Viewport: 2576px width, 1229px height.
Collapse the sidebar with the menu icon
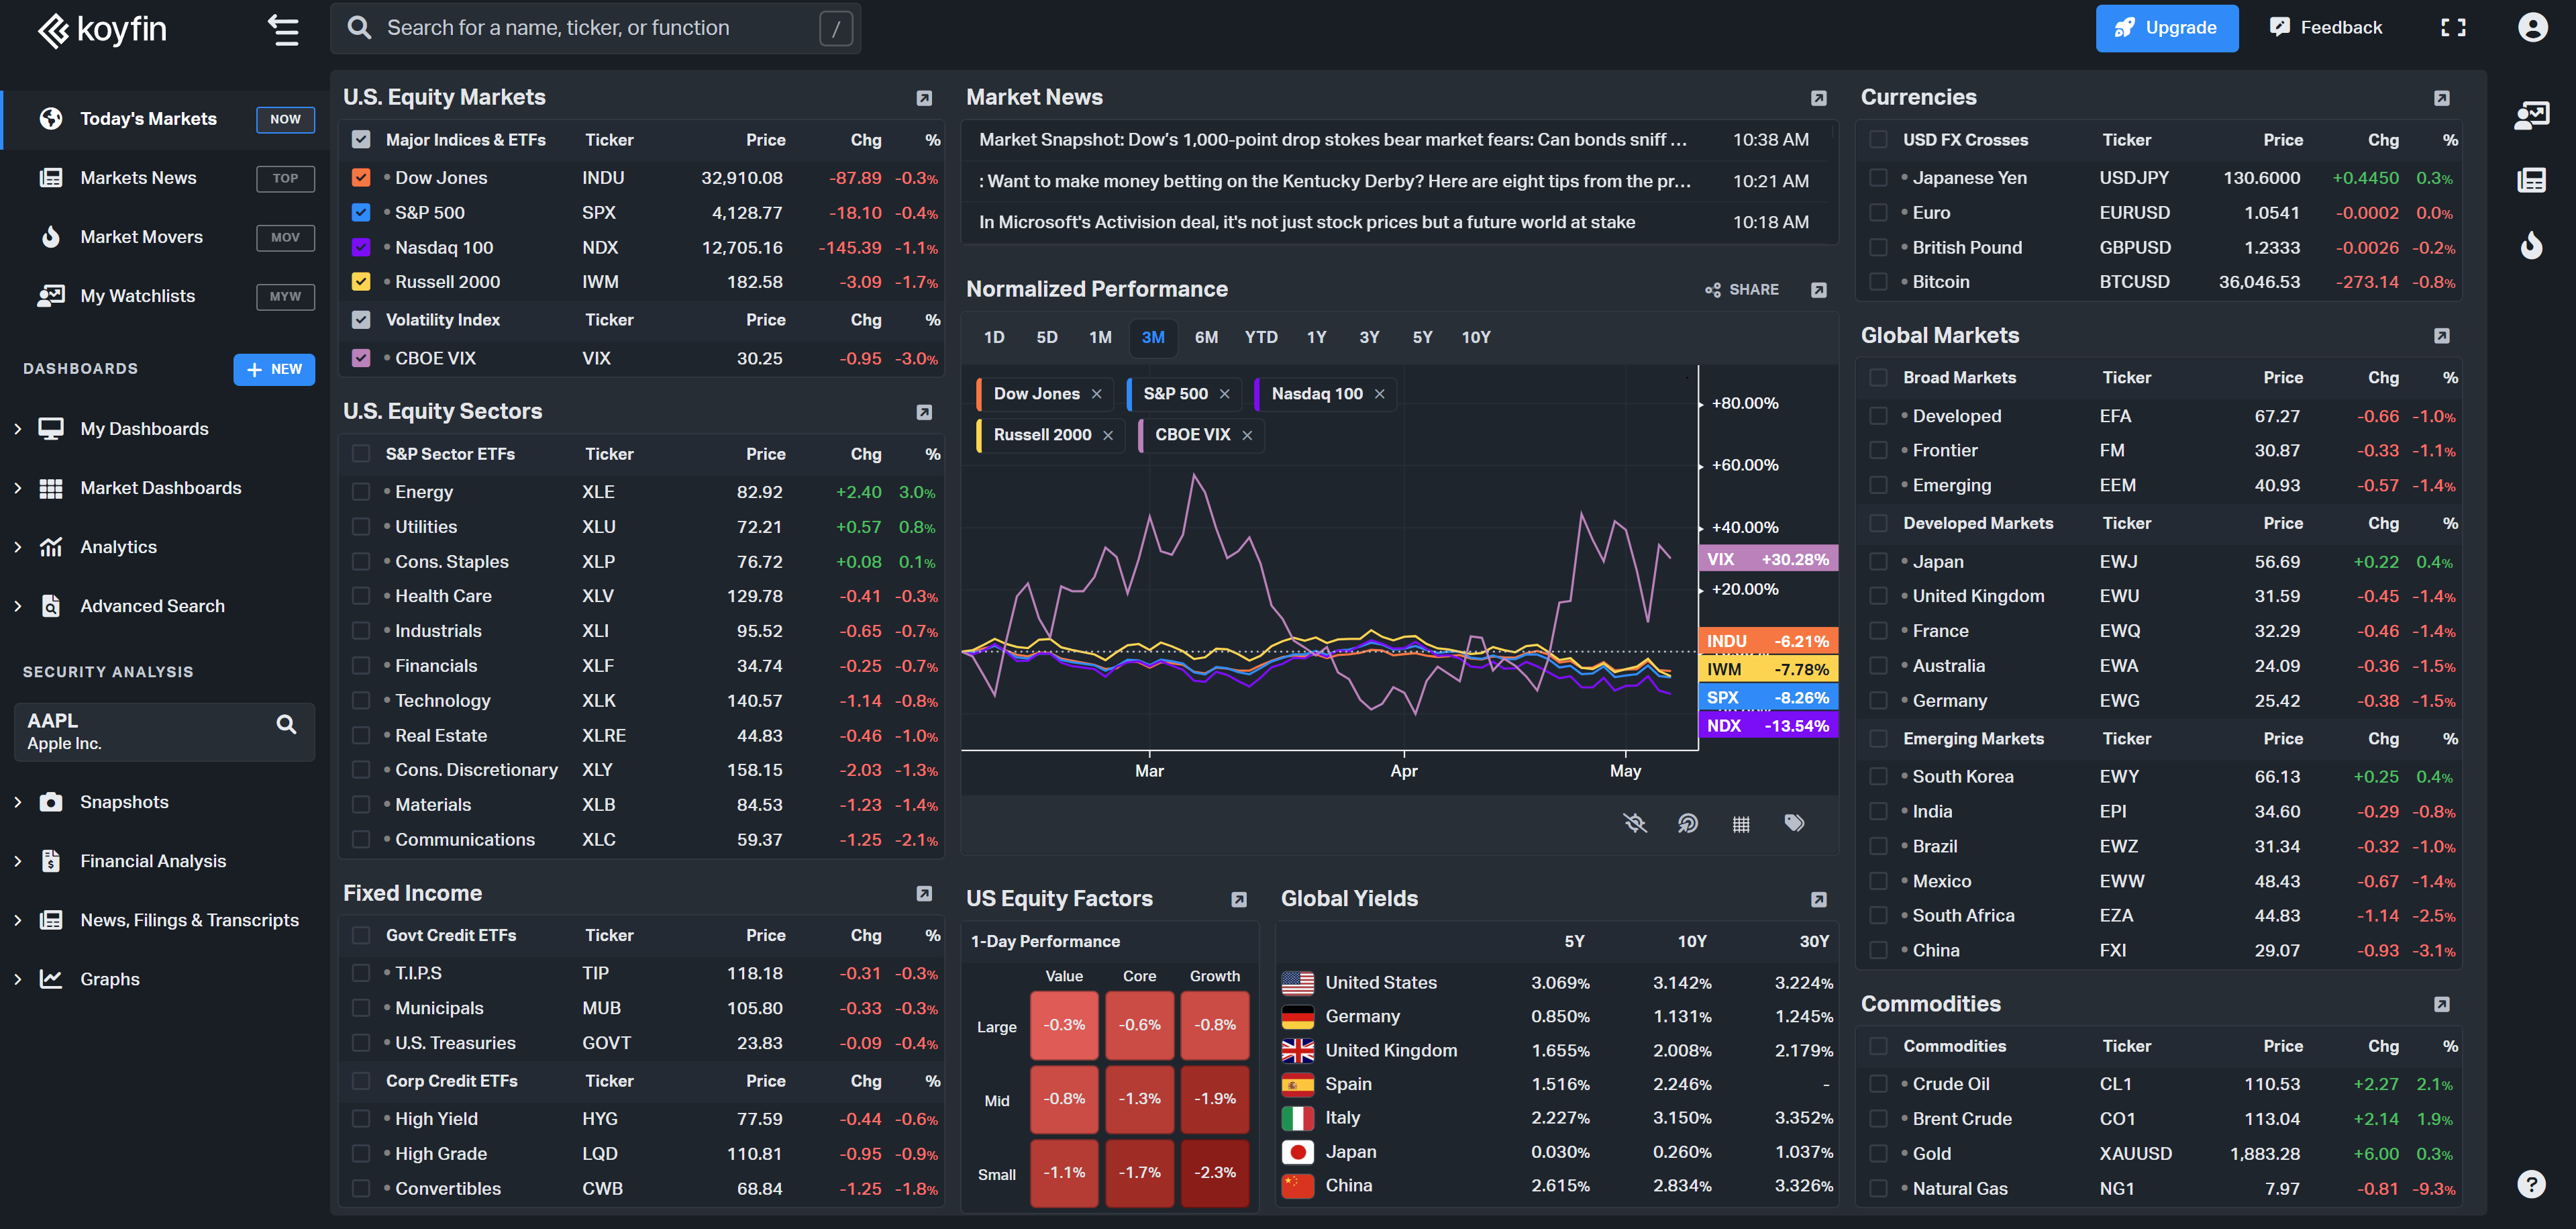click(283, 29)
